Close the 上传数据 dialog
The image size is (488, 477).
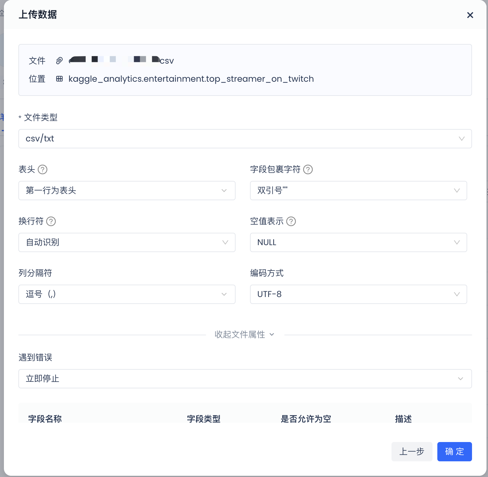[470, 15]
